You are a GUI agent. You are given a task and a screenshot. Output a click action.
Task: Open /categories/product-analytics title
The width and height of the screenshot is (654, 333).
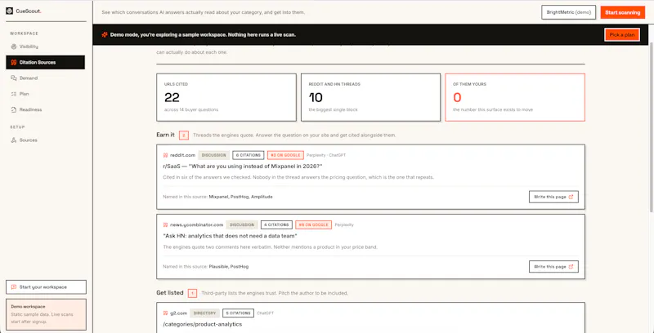[x=202, y=324]
